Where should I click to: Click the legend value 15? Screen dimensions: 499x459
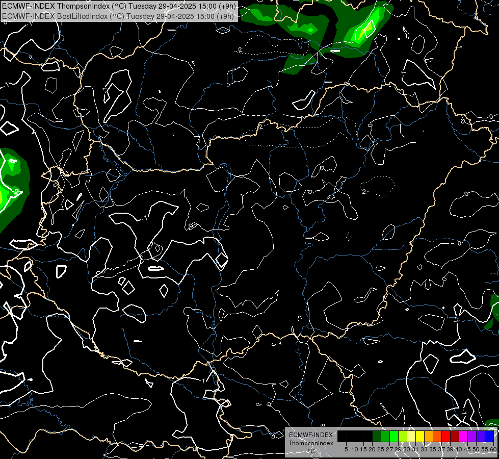[x=363, y=449]
